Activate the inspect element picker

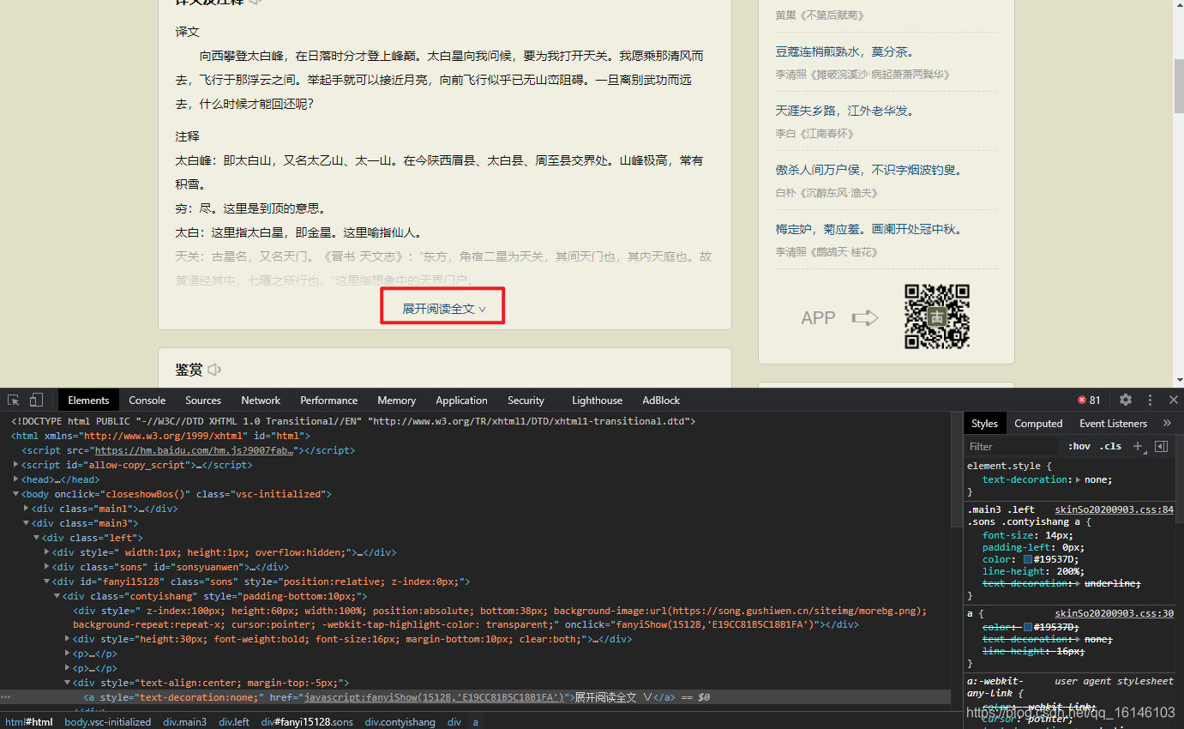[x=14, y=400]
